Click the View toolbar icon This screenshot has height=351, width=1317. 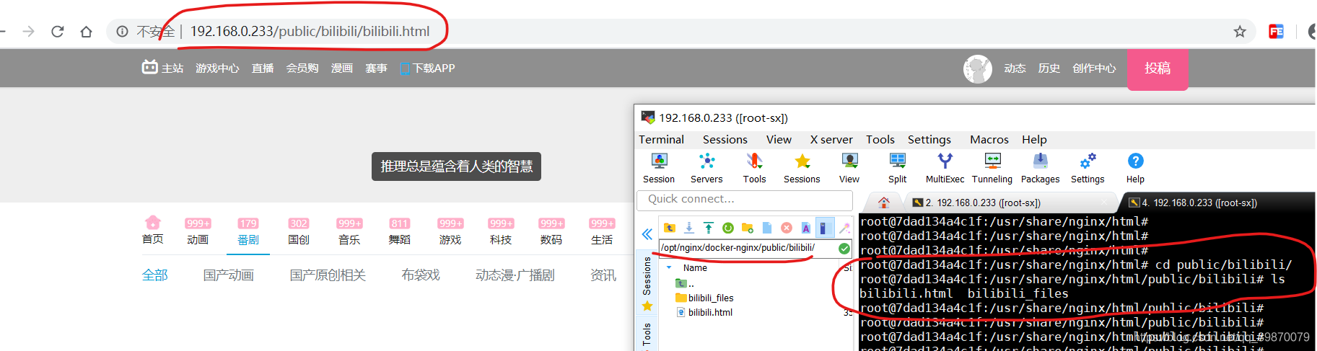[x=849, y=169]
